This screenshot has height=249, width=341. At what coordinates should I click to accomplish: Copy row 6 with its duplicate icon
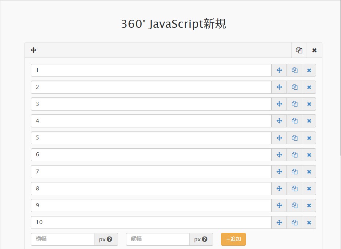[x=295, y=155]
